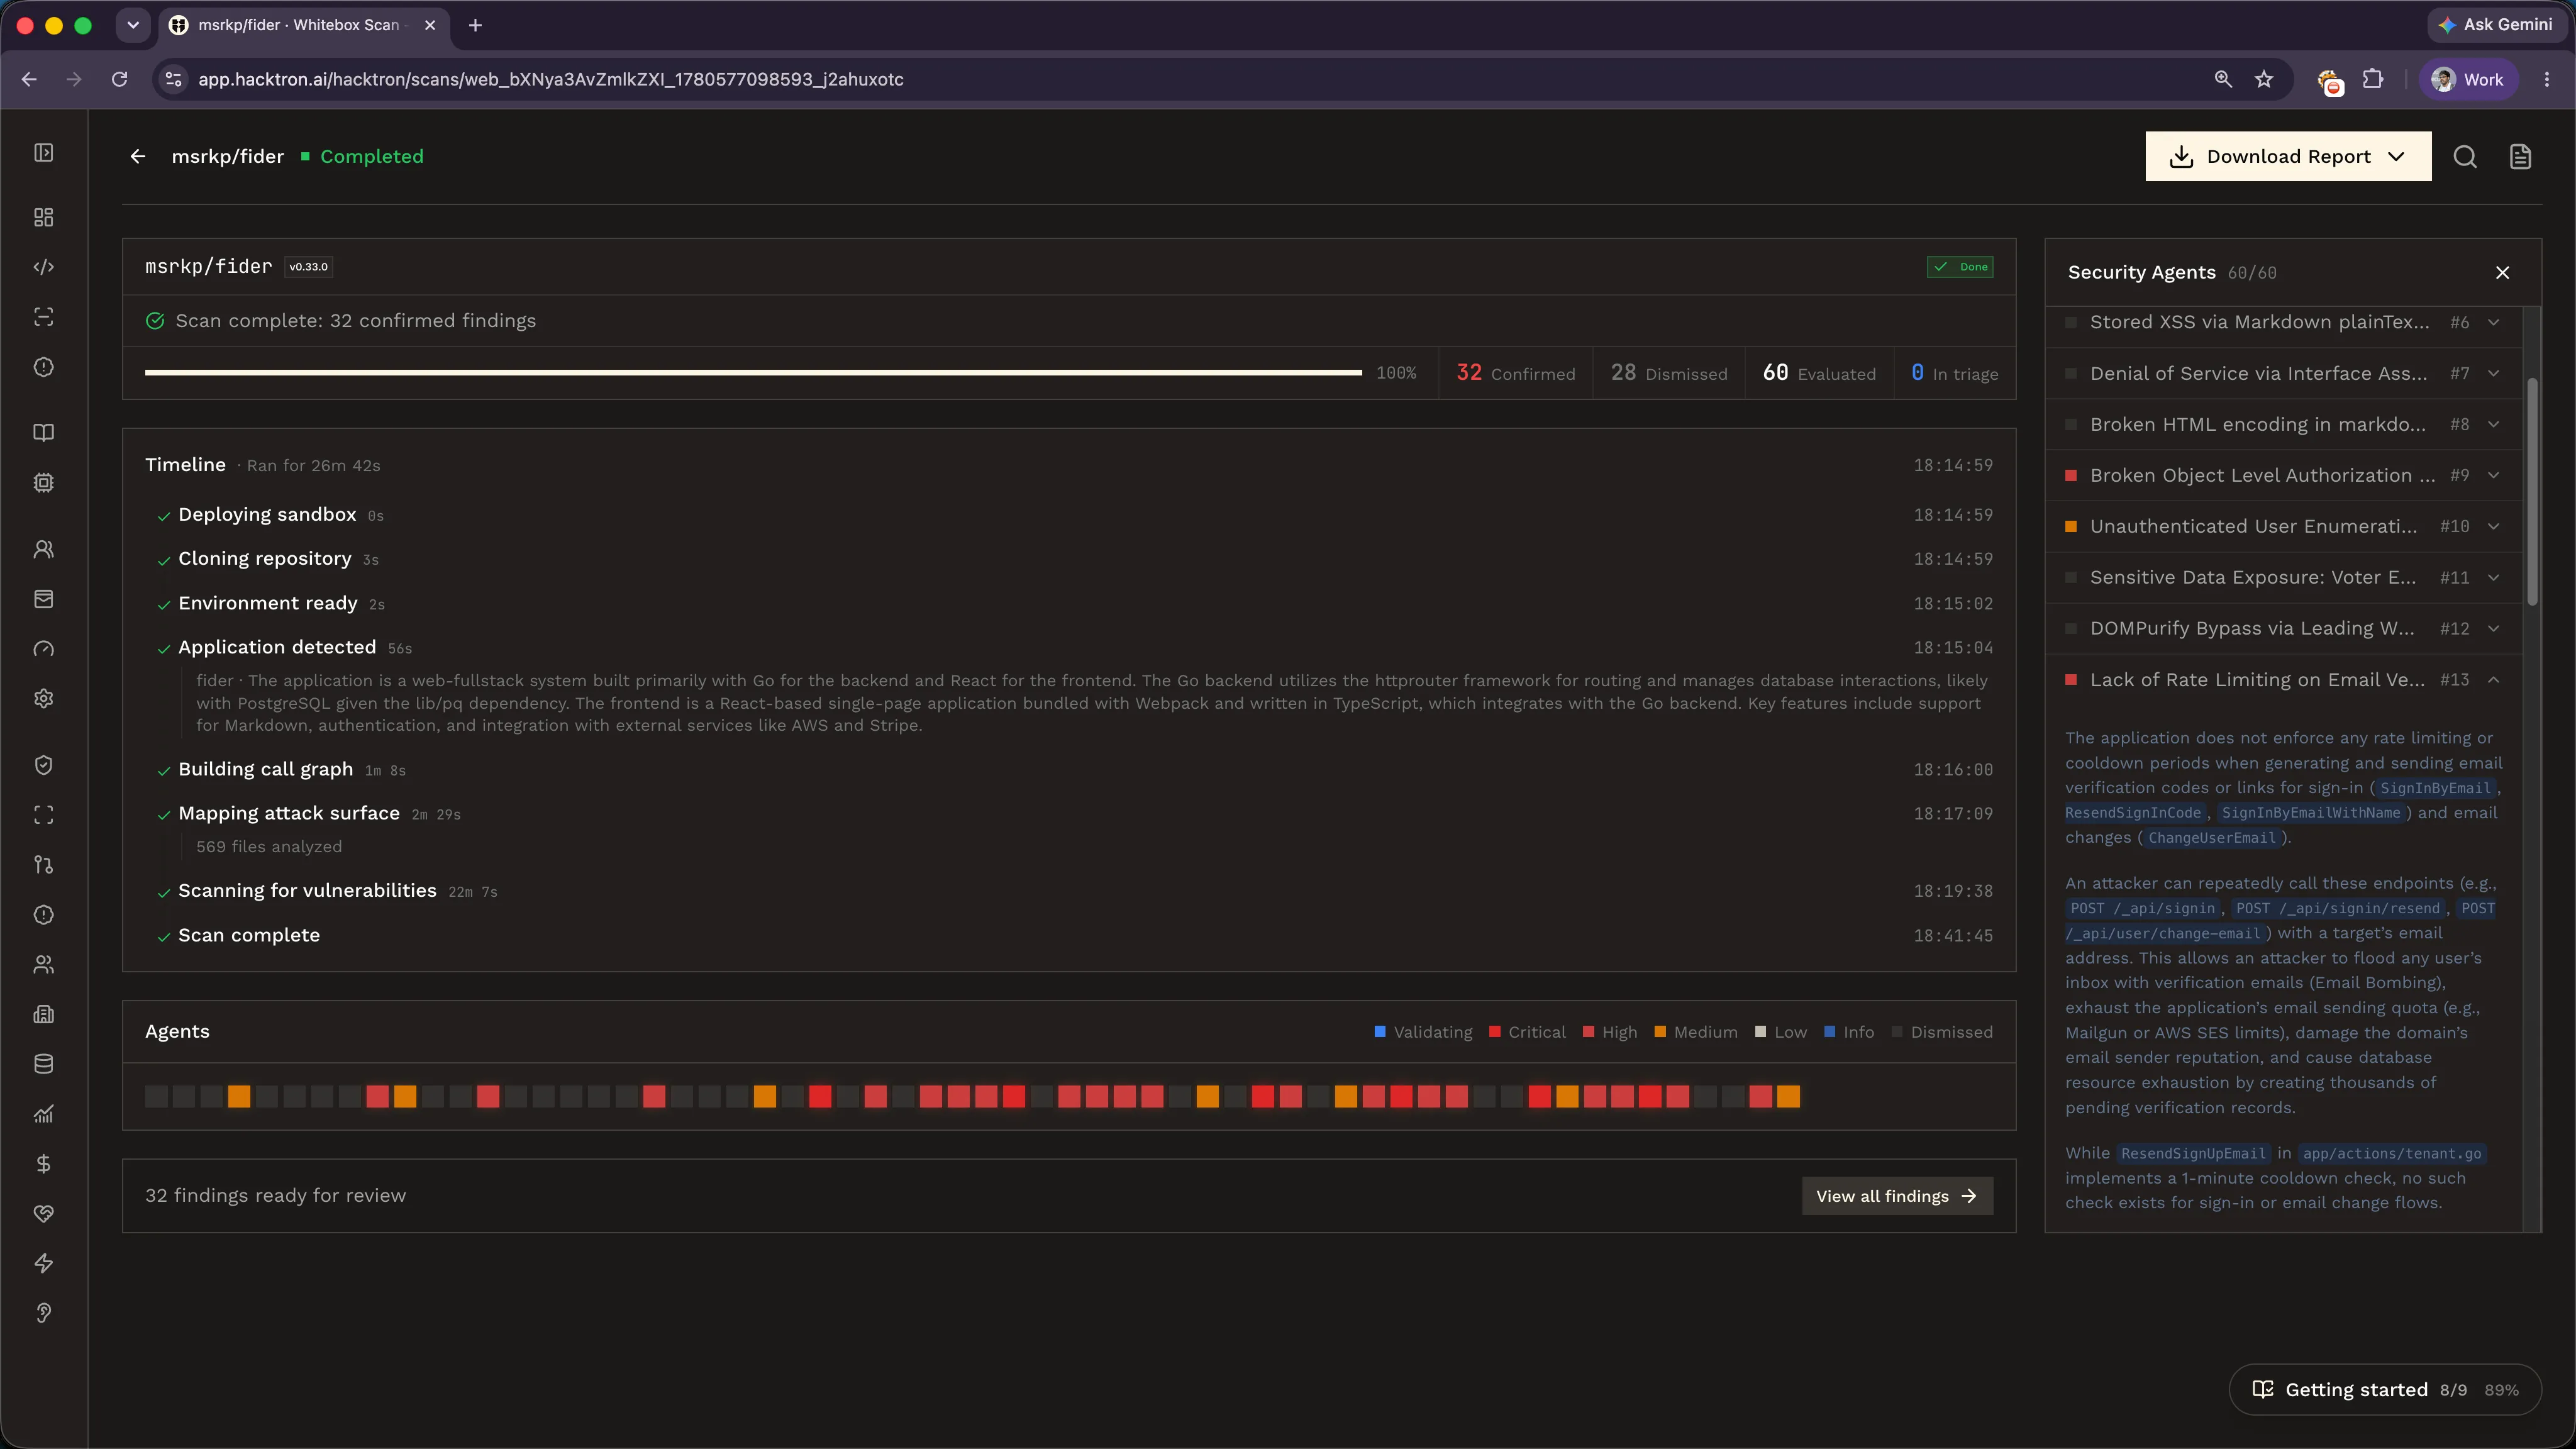Go back using arrow beside msrkp/fider
This screenshot has height=1449, width=2576.
click(x=138, y=156)
